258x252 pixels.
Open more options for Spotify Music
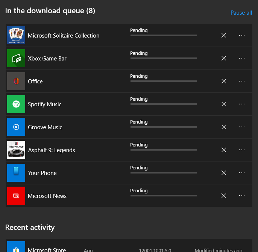242,104
